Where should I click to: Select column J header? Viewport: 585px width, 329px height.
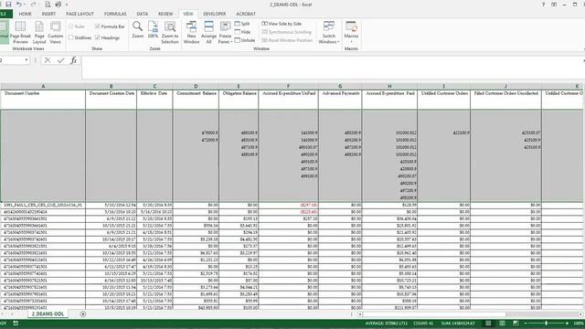coord(505,86)
